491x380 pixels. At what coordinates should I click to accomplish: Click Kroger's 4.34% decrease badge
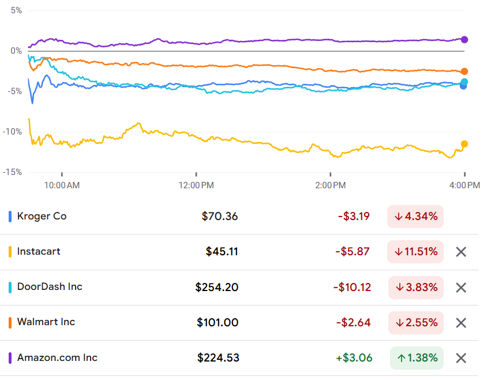click(x=415, y=217)
